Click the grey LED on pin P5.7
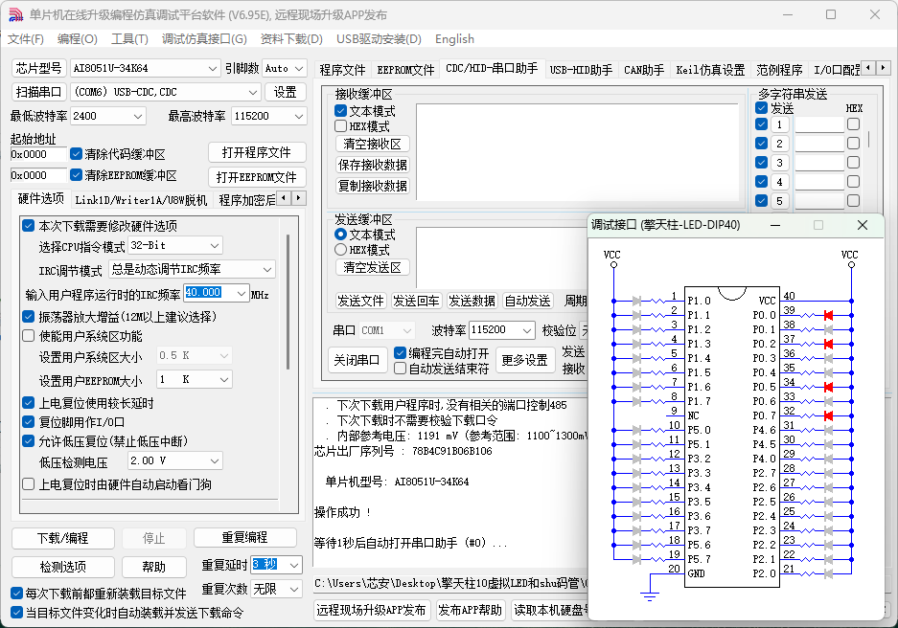The height and width of the screenshot is (628, 898). click(x=637, y=559)
